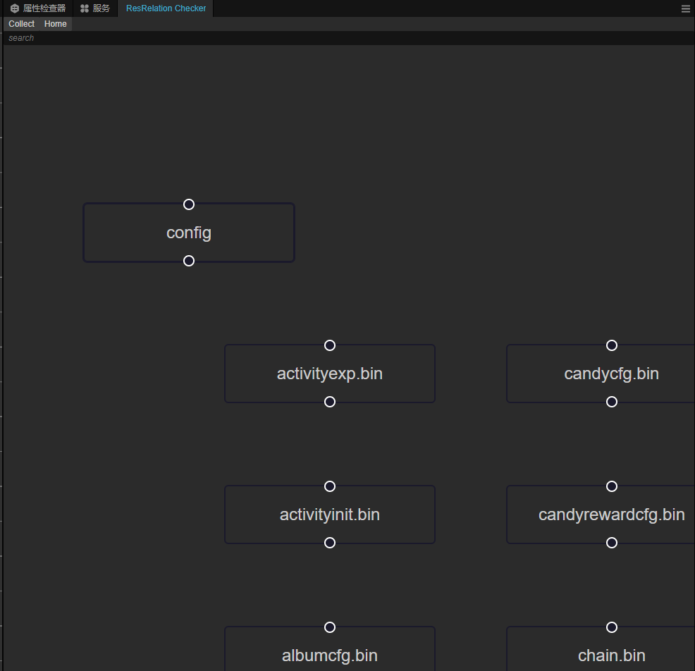Select the config node
The image size is (695, 671).
[189, 233]
